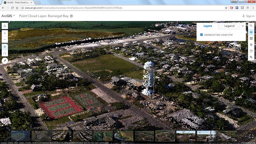Open the last slide thumbnail in the strip
Image resolution: width=256 pixels, height=144 pixels.
point(227,136)
